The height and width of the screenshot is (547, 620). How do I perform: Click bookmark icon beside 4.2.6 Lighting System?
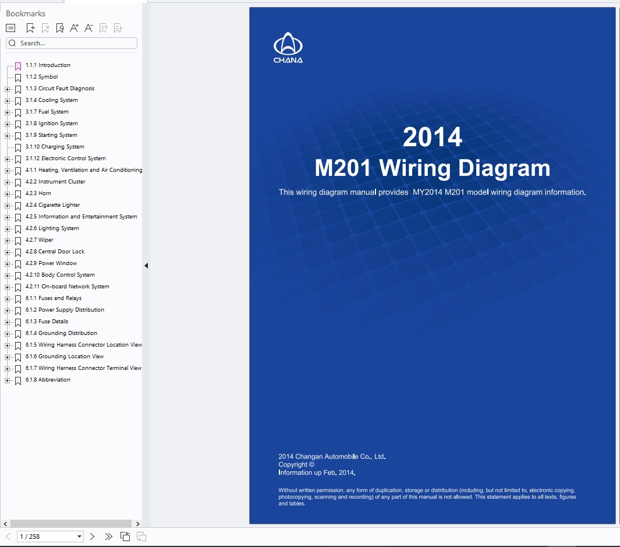(18, 229)
